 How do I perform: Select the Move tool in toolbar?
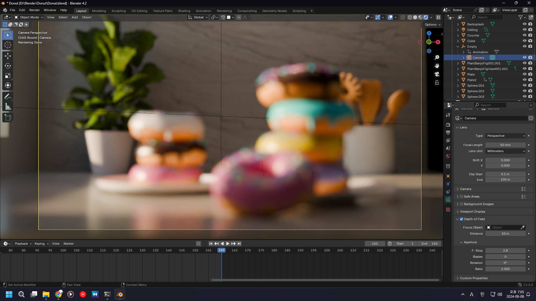point(8,56)
